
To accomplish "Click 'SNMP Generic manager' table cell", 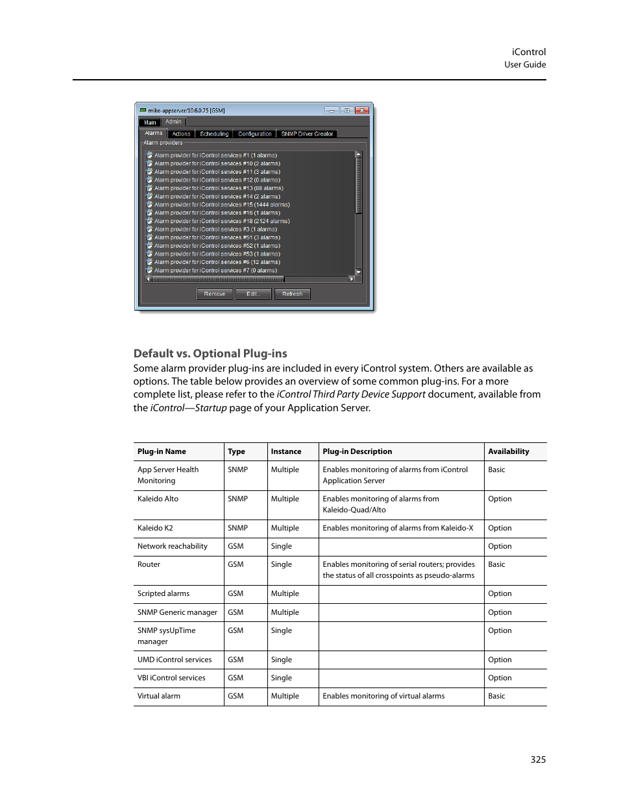I will [x=177, y=612].
